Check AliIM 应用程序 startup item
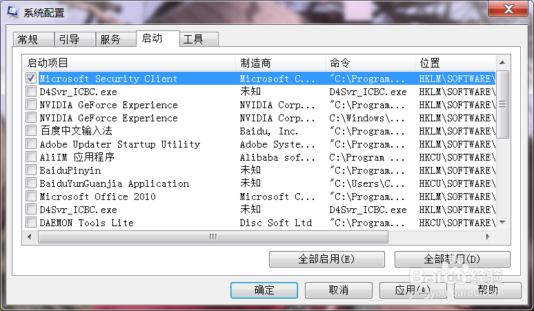534x311 pixels. [31, 157]
